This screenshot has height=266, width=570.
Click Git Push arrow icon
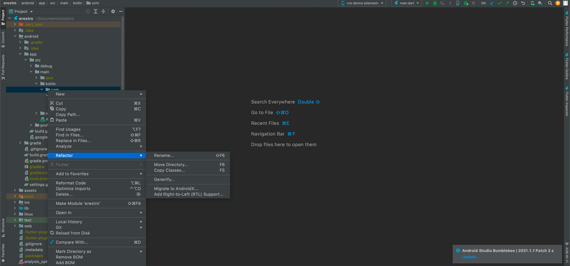pos(507,3)
